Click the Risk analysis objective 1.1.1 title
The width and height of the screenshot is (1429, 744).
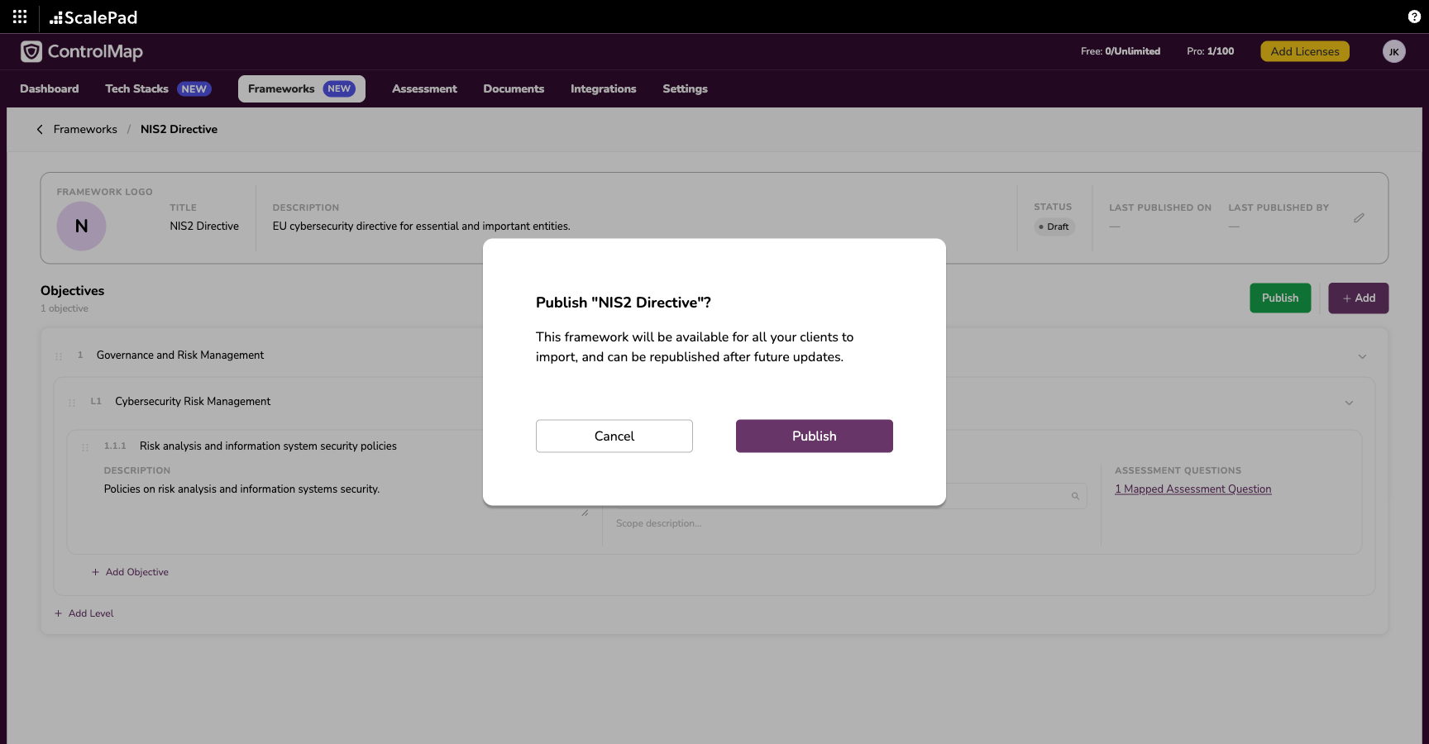click(268, 446)
